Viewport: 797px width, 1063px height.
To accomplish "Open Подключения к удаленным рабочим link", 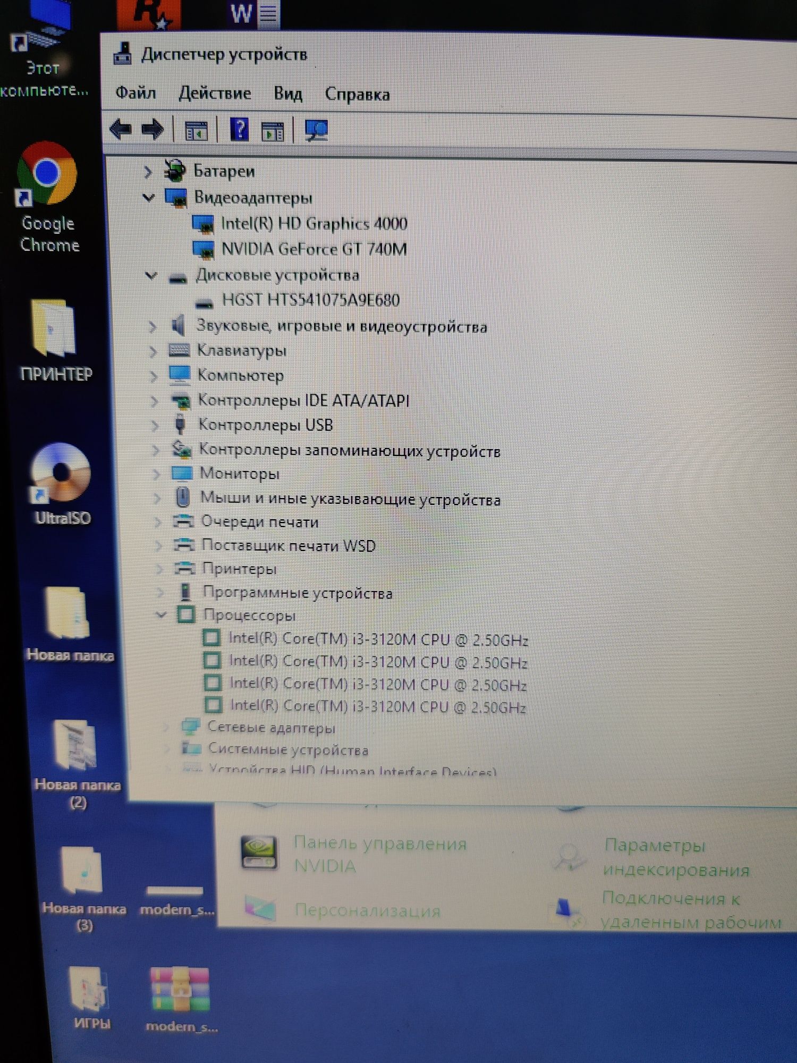I will tap(691, 910).
